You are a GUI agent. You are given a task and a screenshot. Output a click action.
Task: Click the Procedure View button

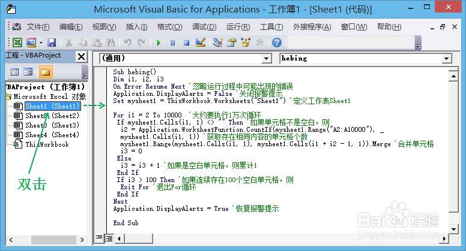(99, 238)
